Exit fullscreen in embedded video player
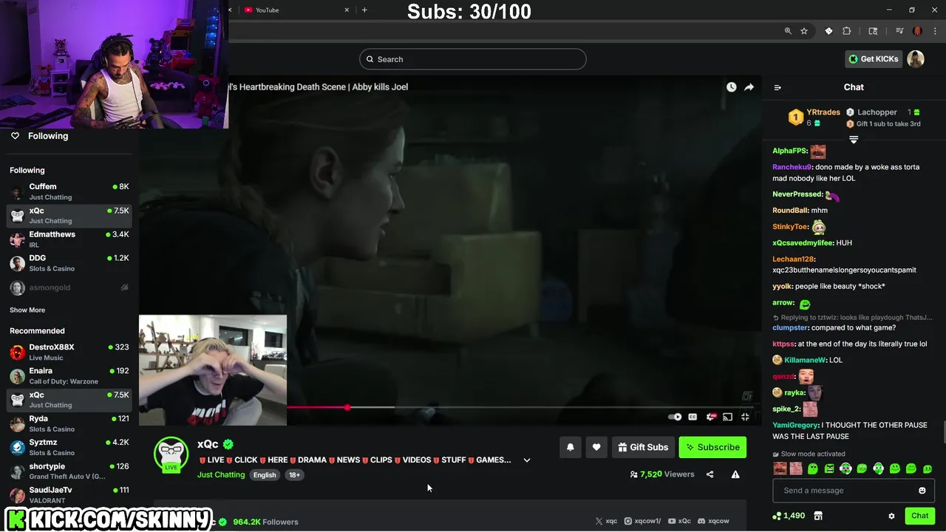Image resolution: width=946 pixels, height=532 pixels. click(745, 417)
